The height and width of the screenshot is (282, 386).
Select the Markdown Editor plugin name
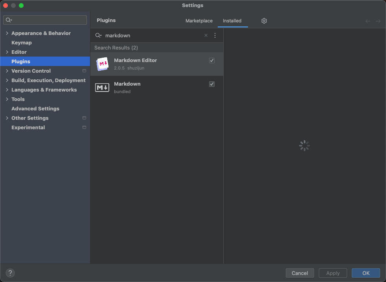click(135, 60)
